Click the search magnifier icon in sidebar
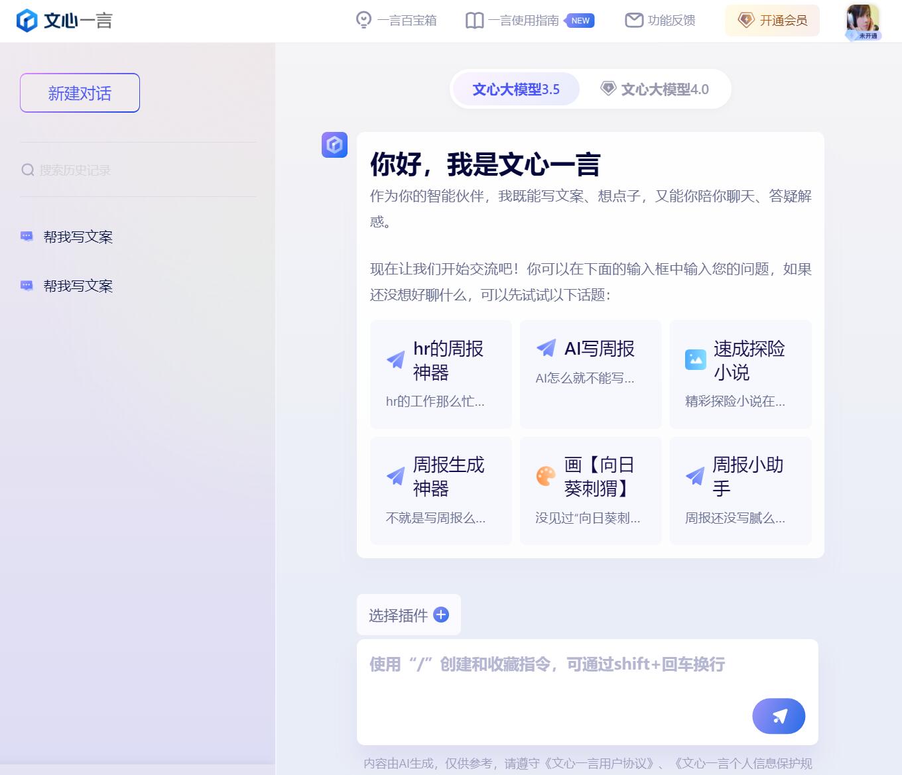The image size is (902, 775). tap(27, 170)
